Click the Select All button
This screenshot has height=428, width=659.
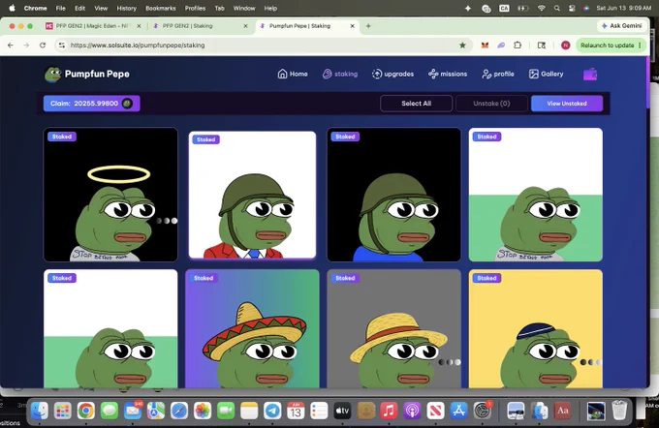(416, 104)
